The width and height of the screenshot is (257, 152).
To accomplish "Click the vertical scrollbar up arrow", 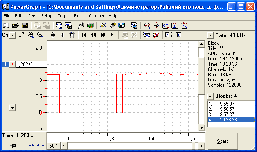I will pos(201,44).
